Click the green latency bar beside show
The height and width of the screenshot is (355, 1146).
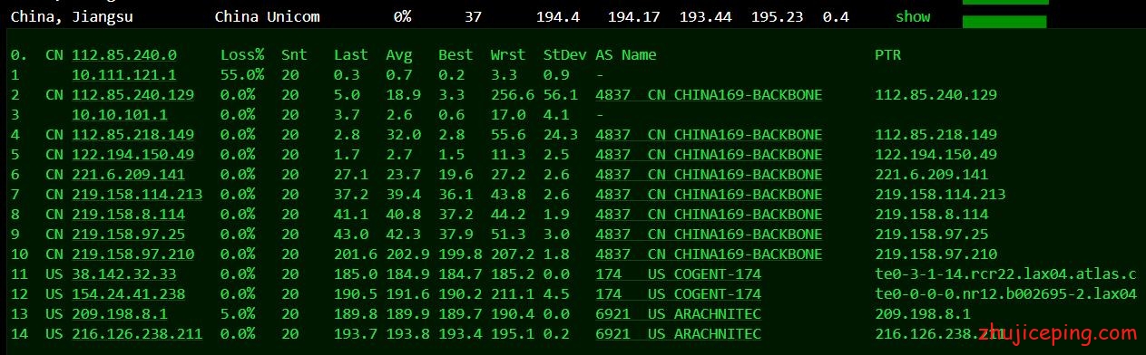(x=1004, y=21)
